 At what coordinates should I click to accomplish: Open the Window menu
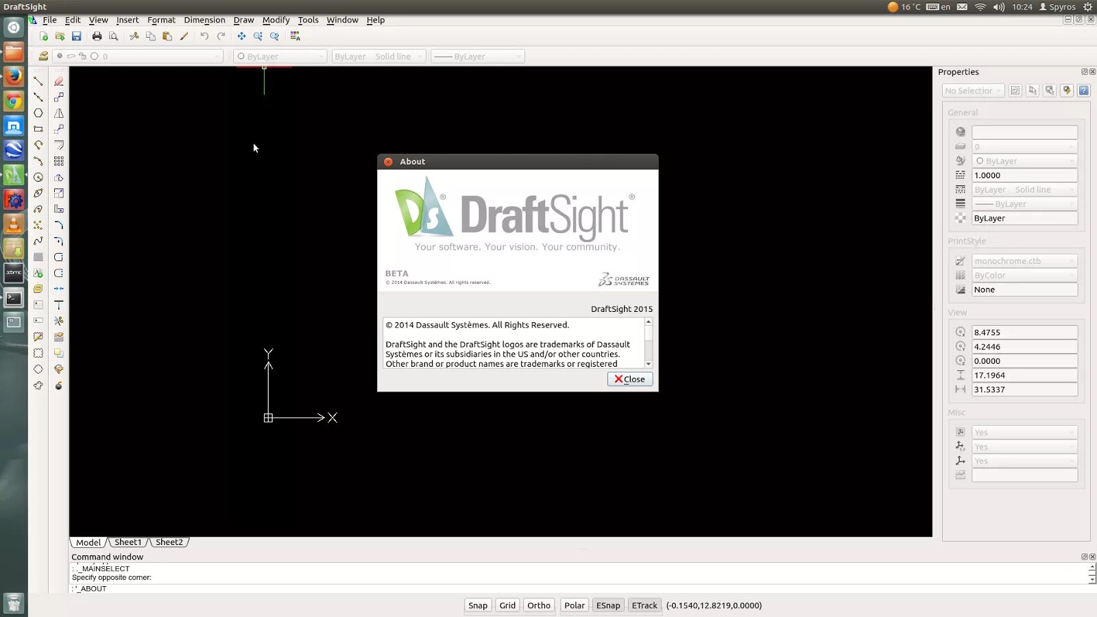342,20
